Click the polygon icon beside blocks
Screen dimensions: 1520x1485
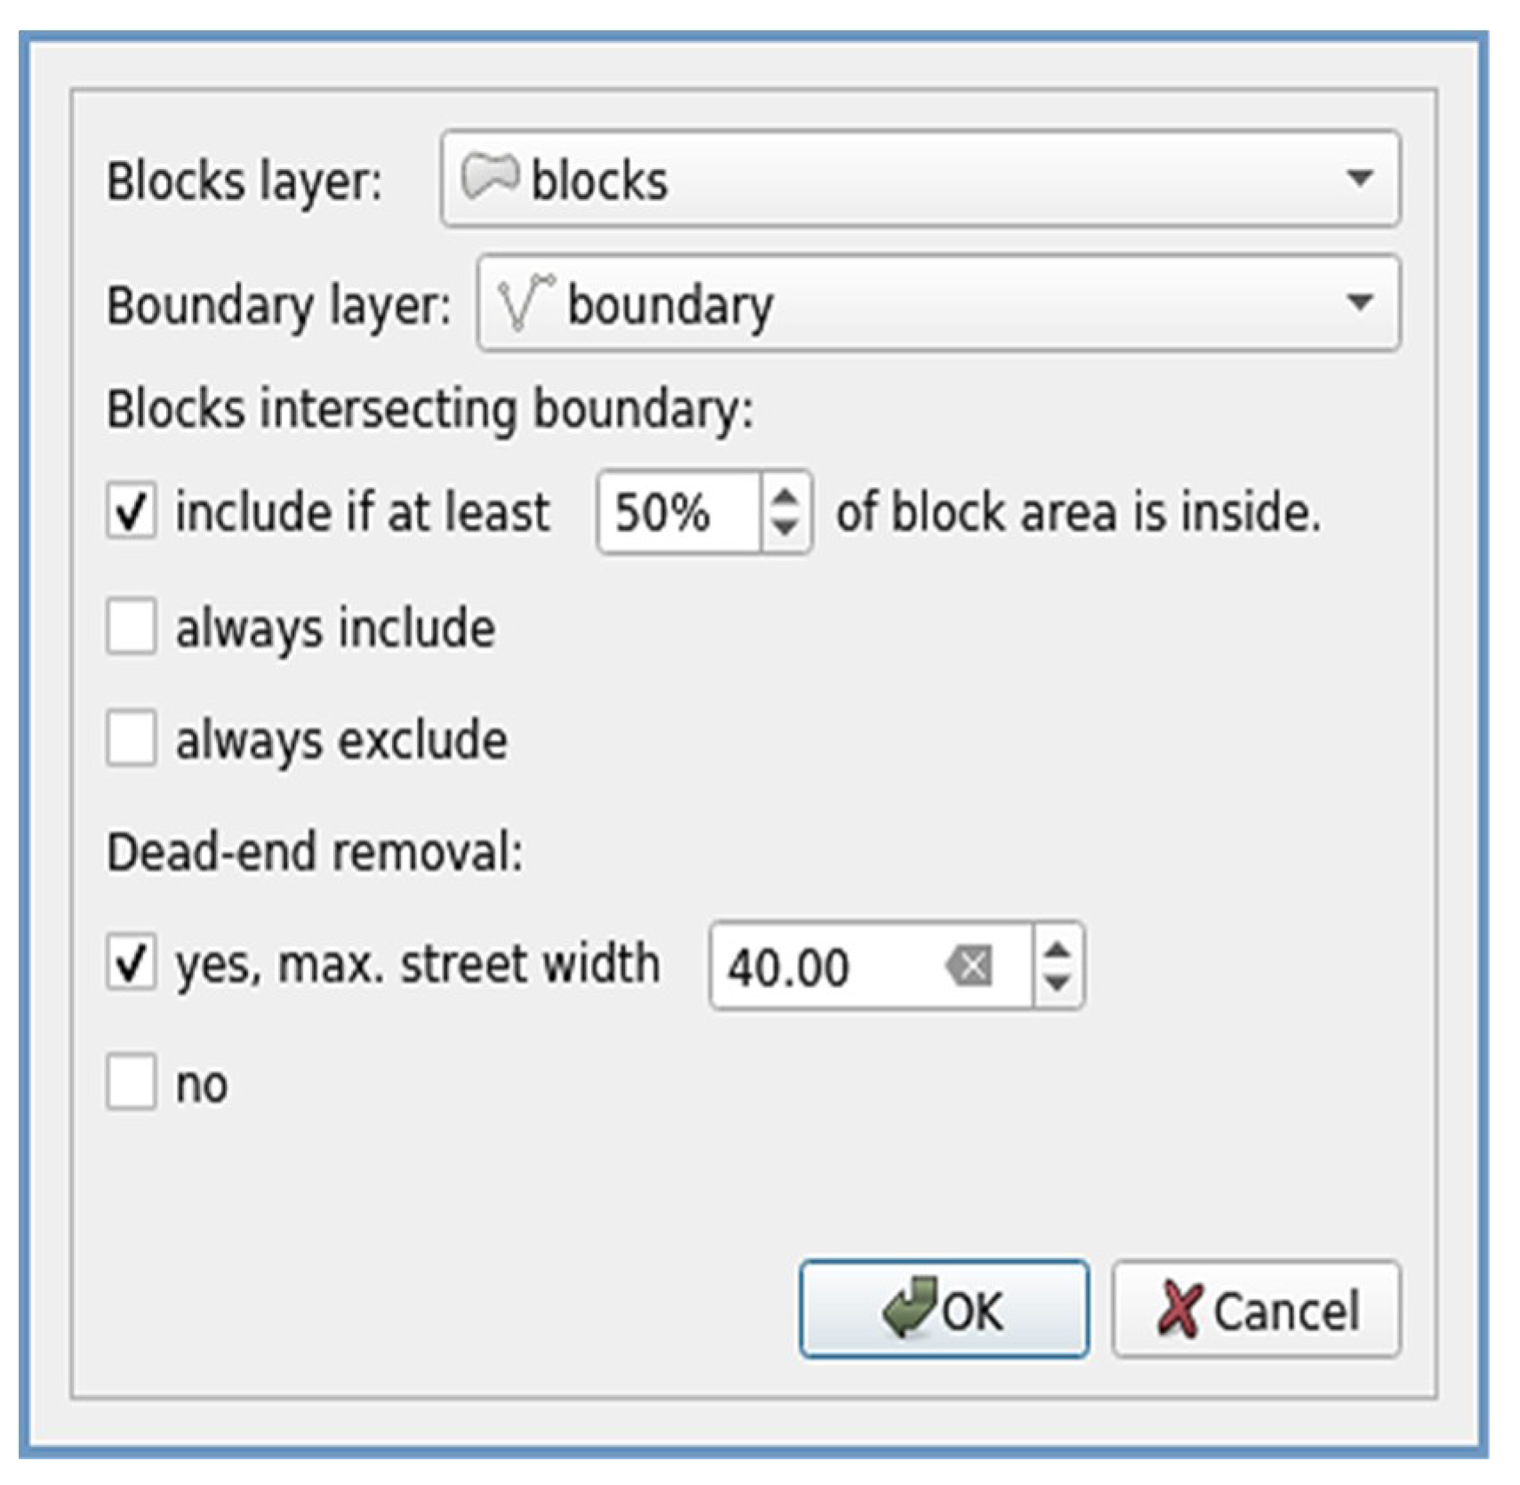(489, 176)
